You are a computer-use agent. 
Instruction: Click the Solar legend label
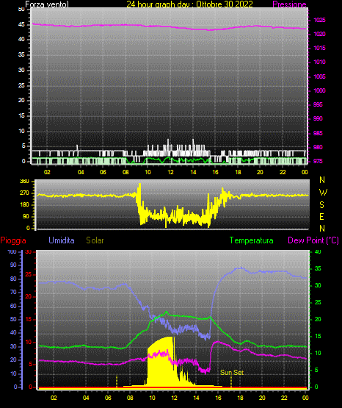[95, 240]
